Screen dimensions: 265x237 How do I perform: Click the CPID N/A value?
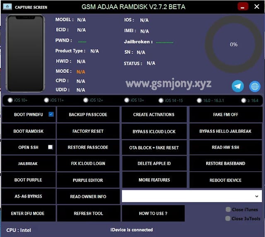coord(81,81)
